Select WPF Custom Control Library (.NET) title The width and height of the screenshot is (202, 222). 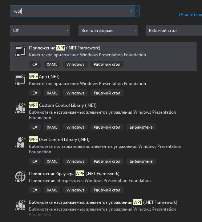pyautogui.click(x=63, y=105)
